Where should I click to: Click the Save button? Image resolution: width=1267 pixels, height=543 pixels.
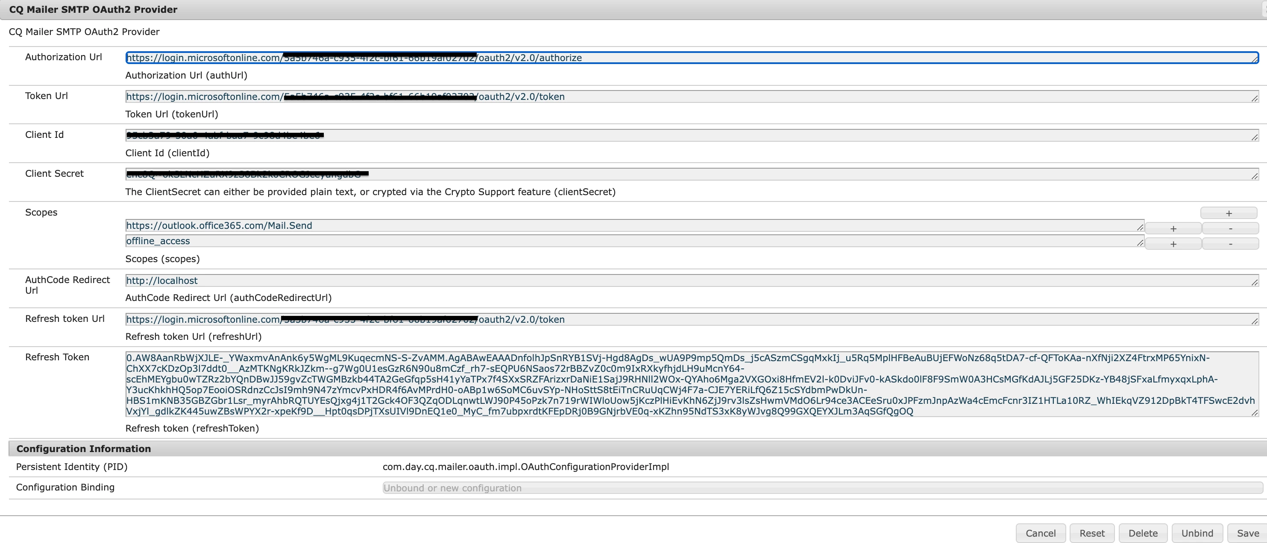[x=1247, y=533]
